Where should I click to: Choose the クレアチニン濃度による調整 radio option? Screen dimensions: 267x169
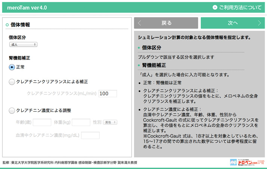point(12,110)
